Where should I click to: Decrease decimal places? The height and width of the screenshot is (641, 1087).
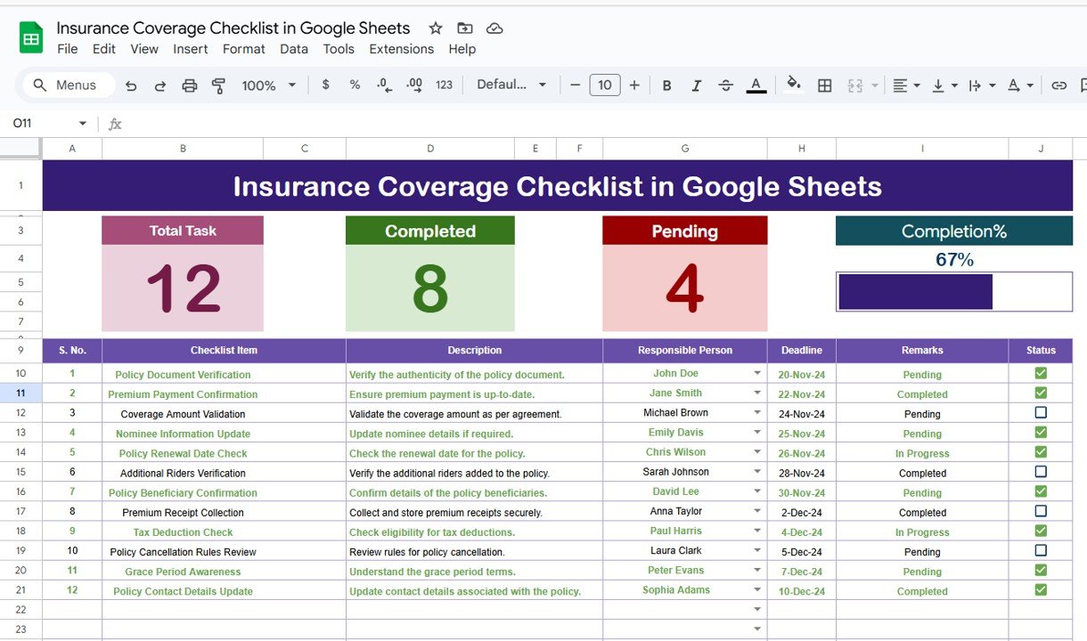coord(384,85)
